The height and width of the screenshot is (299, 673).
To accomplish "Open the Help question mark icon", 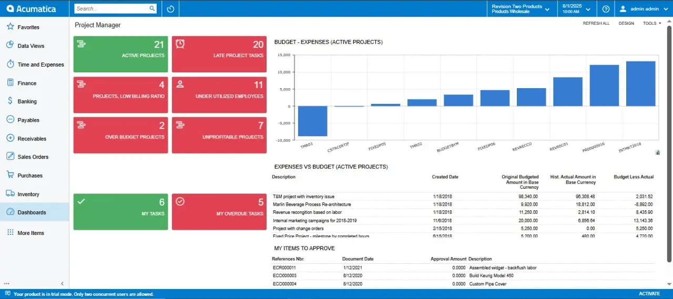I will 606,9.
